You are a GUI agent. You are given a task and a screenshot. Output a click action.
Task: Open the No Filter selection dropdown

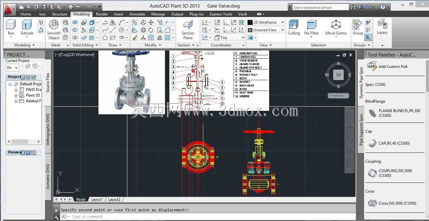tap(311, 28)
